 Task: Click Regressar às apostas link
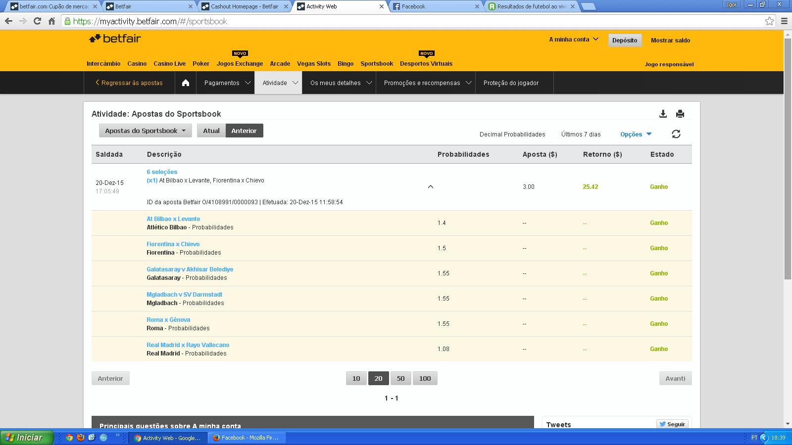coord(129,83)
